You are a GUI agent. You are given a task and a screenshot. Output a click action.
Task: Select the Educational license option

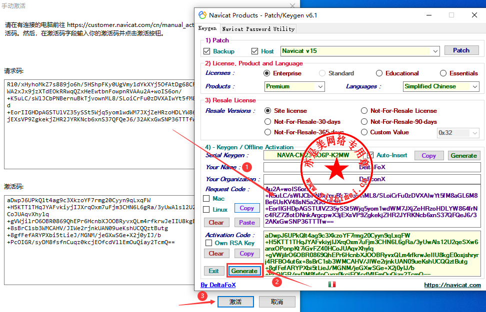coord(379,73)
